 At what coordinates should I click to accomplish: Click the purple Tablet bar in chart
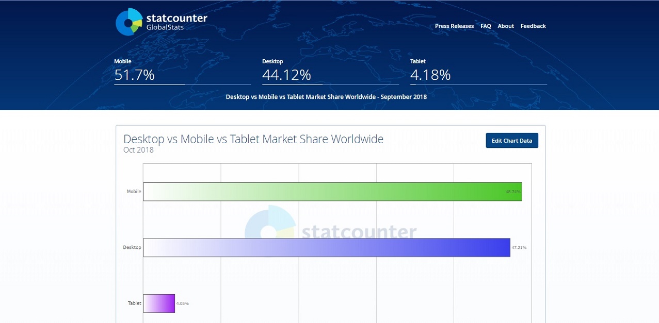(159, 303)
